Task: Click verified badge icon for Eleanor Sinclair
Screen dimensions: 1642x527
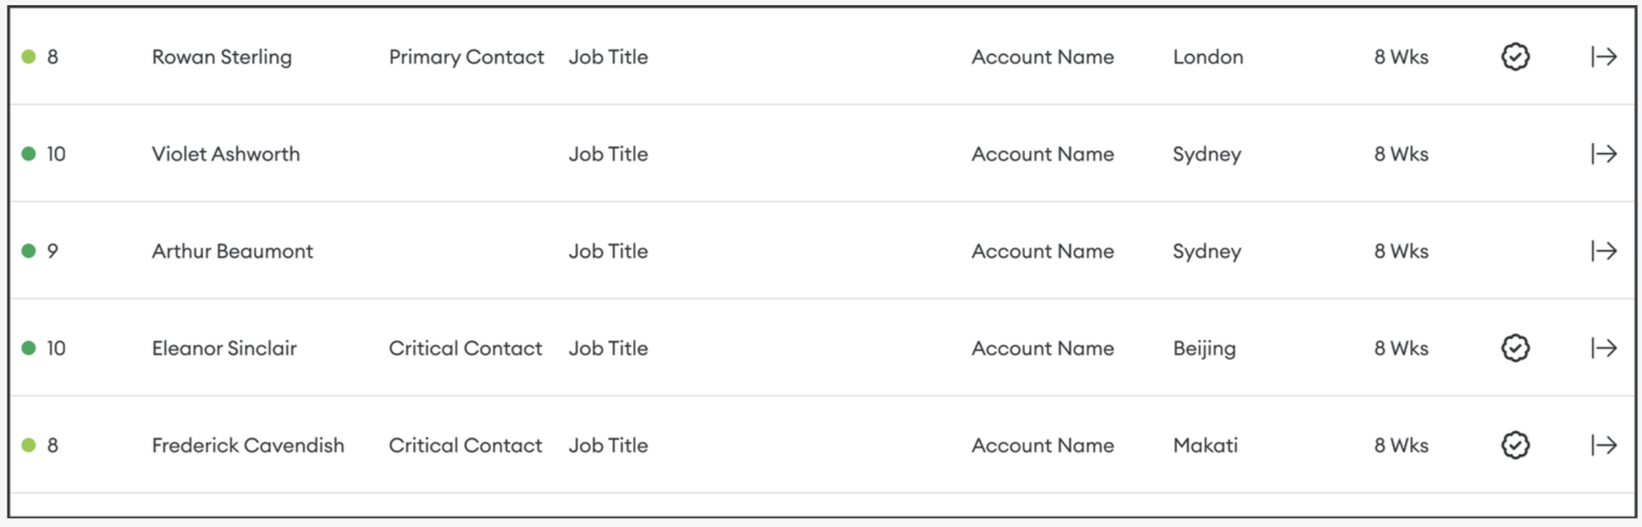Action: tap(1515, 348)
